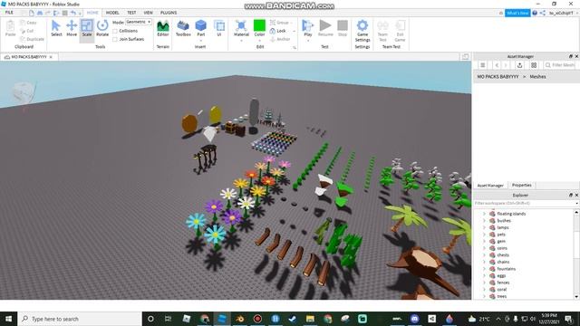Screen dimensions: 580x326
Task: Switch to the PLUGINS ribbon tab
Action: (x=169, y=13)
